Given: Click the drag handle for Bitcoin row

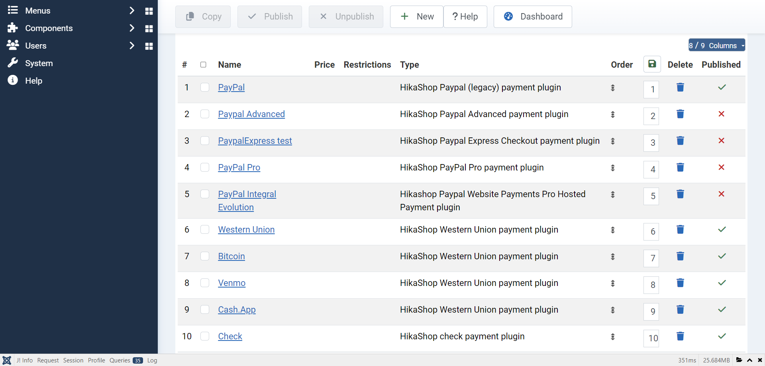Looking at the screenshot, I should click(612, 257).
